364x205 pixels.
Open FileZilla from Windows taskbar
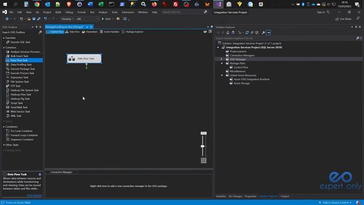click(x=176, y=4)
